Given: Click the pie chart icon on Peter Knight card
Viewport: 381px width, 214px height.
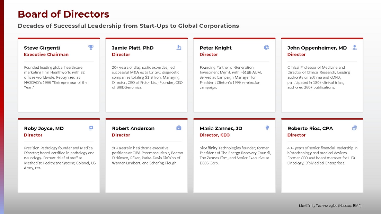Looking at the screenshot, I should point(266,48).
